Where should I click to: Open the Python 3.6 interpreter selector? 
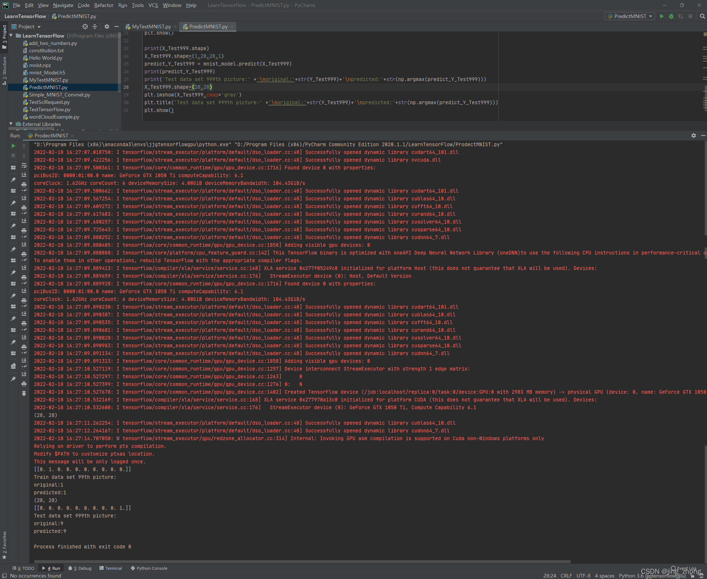coord(652,576)
